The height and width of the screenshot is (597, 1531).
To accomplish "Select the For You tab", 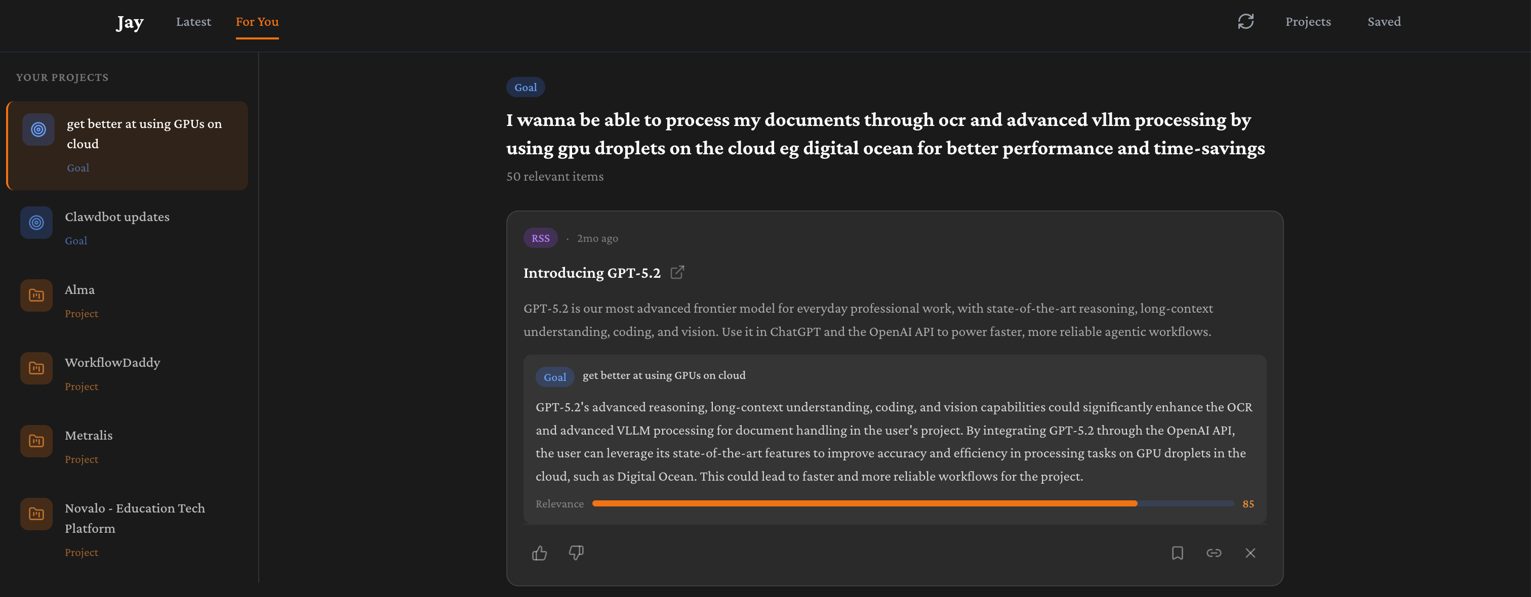I will click(257, 22).
